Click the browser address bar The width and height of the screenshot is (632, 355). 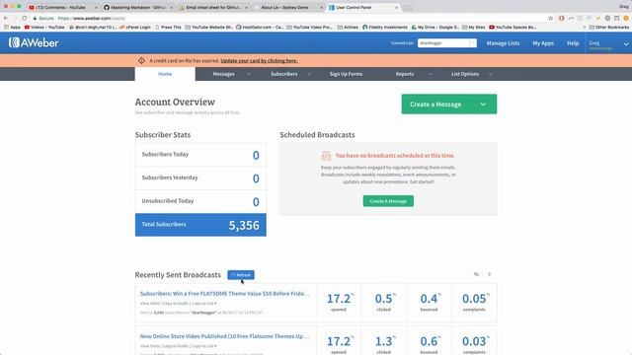click(290, 18)
